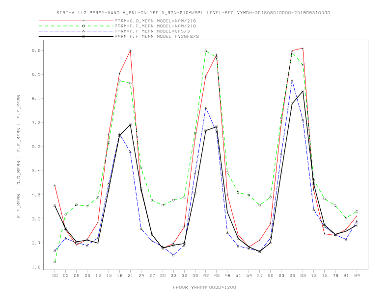Click x-axis forecast hour label 72

(x=313, y=275)
